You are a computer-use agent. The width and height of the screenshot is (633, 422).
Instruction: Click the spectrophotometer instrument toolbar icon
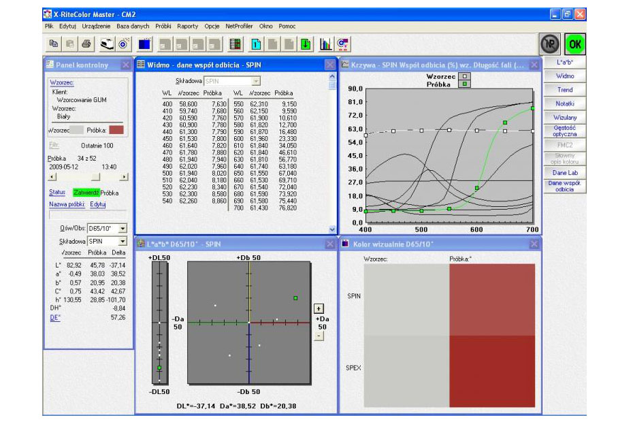[x=107, y=44]
